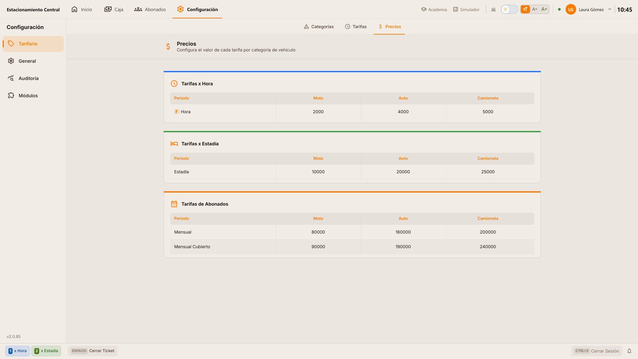Open the notifications bell

[x=629, y=351]
